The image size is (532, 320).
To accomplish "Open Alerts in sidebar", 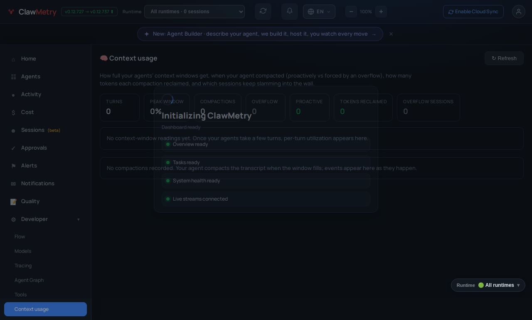I will [46, 166].
